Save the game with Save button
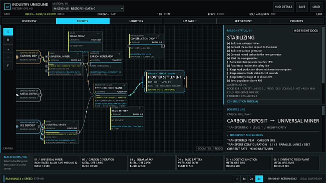 pyautogui.click(x=302, y=7)
